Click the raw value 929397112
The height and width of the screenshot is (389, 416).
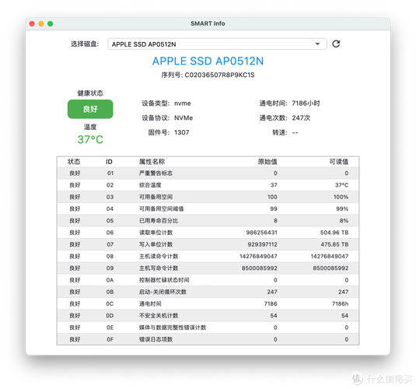(262, 244)
